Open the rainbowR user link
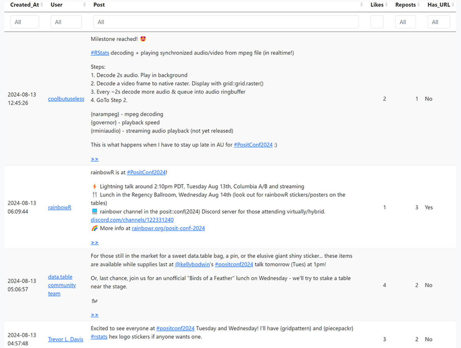 coord(60,207)
